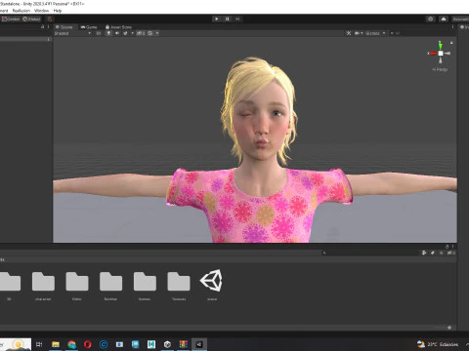Toggle the hidden objects visibility counter
This screenshot has height=351, width=469.
point(141,33)
